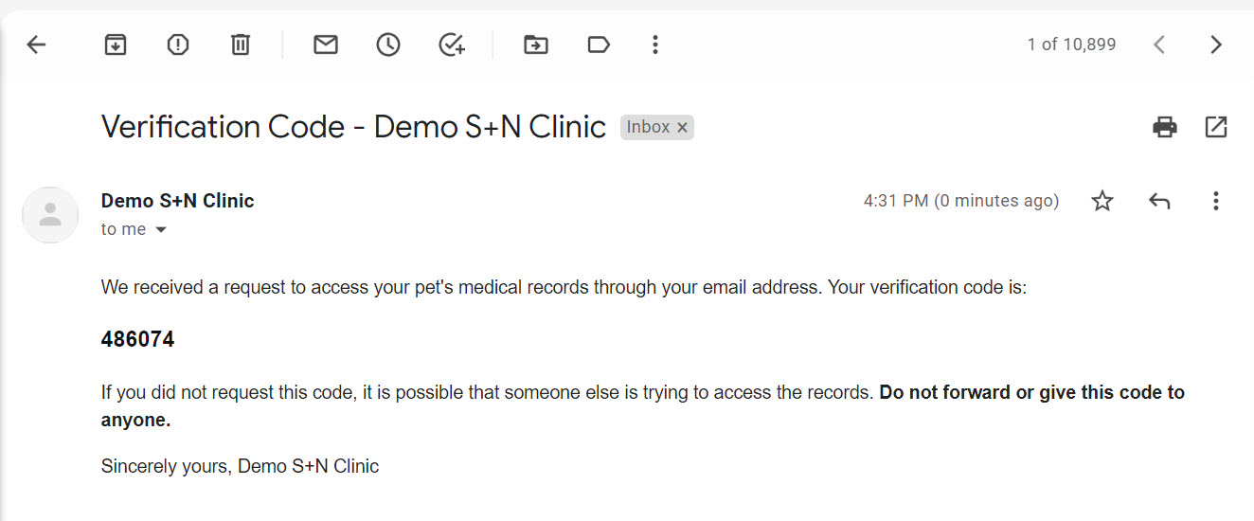Reply to Demo S+N Clinic
The image size is (1254, 521).
1159,201
